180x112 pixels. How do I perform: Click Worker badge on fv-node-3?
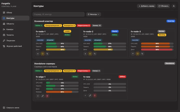[161, 31]
